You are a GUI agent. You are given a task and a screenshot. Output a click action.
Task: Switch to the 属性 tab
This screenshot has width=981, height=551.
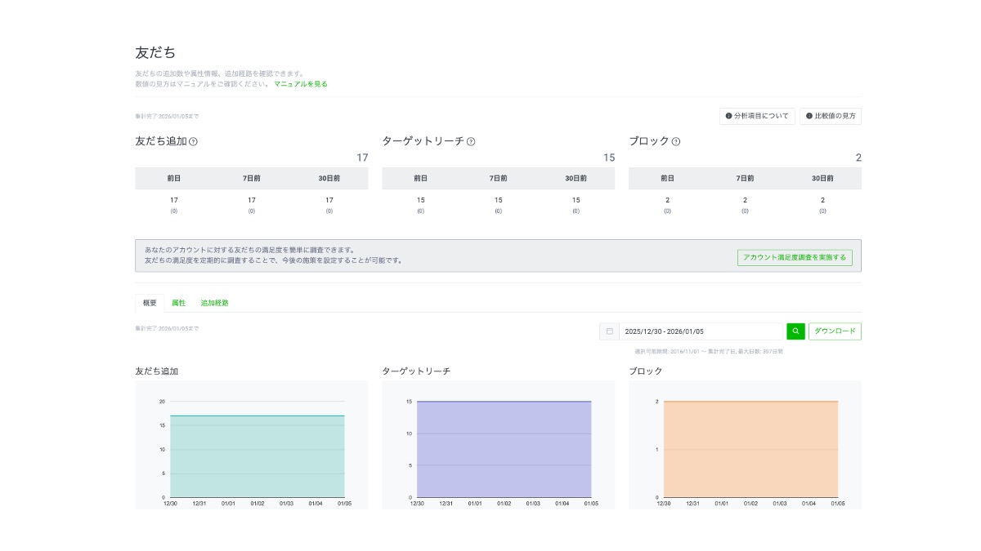pyautogui.click(x=178, y=303)
